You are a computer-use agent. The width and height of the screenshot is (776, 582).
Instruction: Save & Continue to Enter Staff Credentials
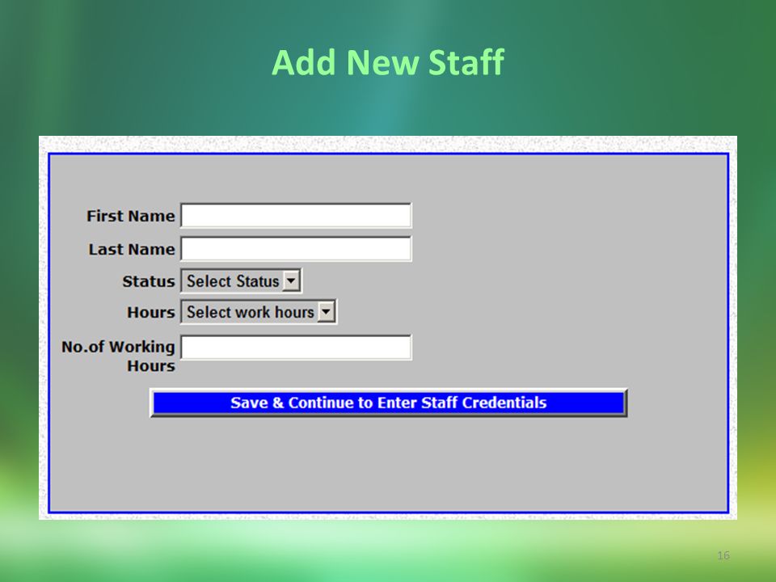(x=389, y=403)
